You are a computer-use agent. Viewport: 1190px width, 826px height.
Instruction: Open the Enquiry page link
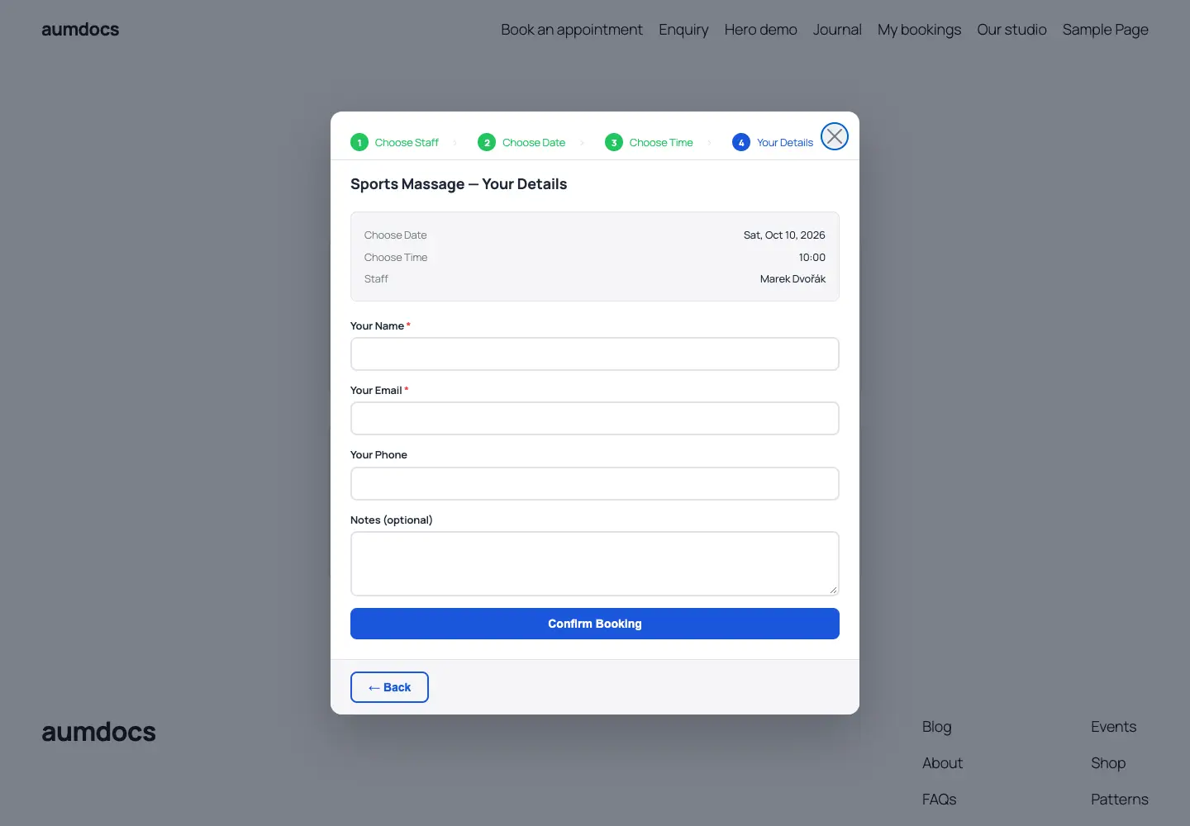[683, 30]
